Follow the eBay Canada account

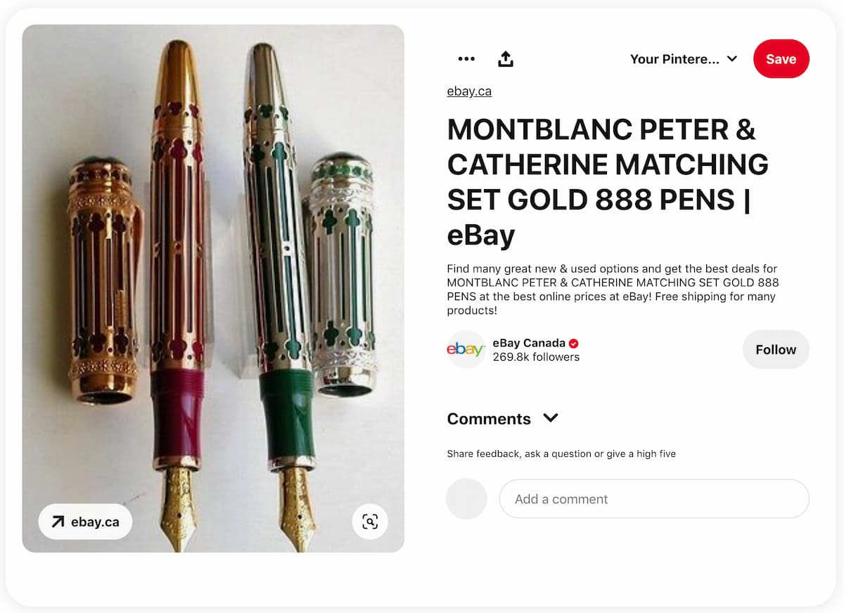point(776,349)
